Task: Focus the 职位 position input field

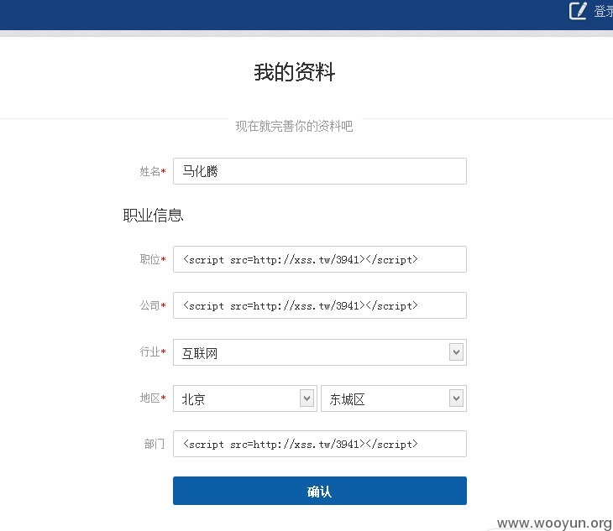Action: pos(320,259)
